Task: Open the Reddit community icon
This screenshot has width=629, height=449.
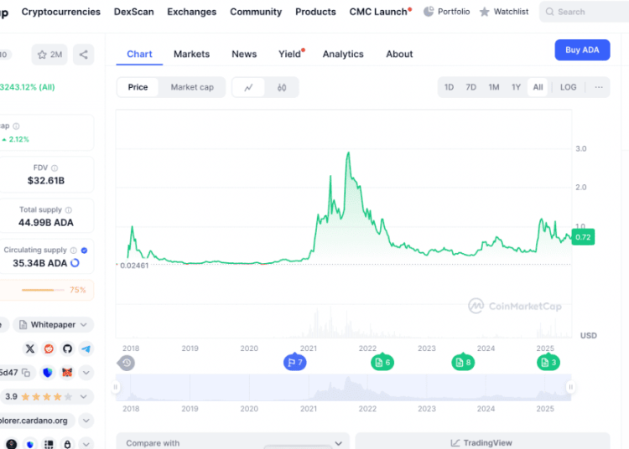Action: pyautogui.click(x=49, y=348)
